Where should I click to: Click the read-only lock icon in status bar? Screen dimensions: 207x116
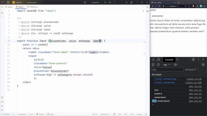146,114
